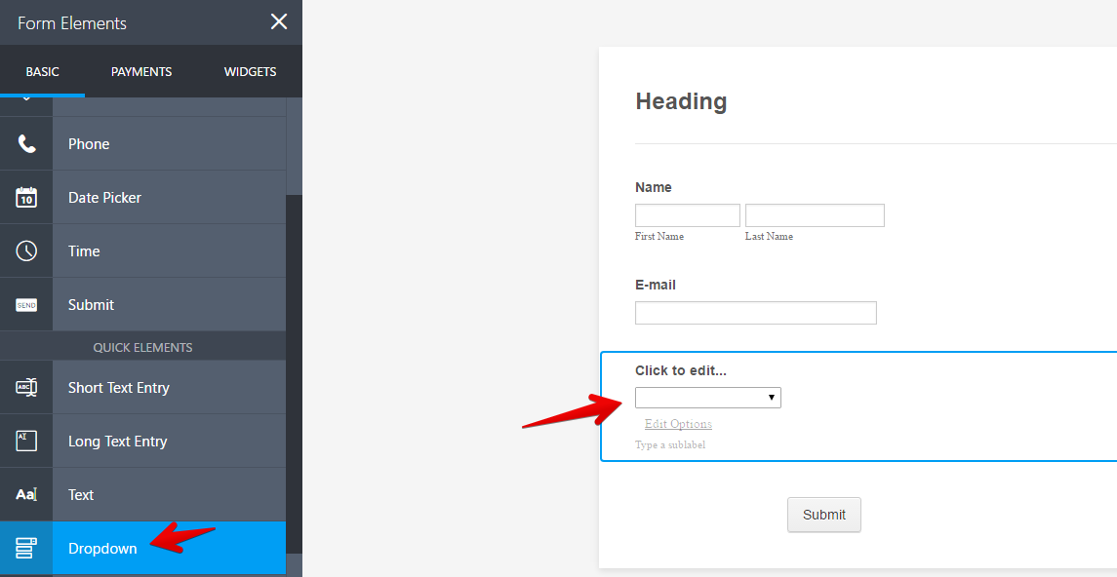This screenshot has height=577, width=1117.
Task: Expand the dropdown arrow in the form field
Action: click(772, 397)
